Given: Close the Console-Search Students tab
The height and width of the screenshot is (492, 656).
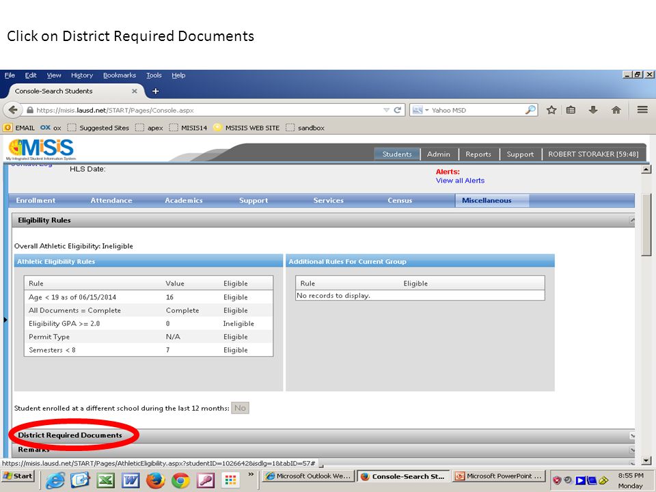Looking at the screenshot, I should (135, 91).
